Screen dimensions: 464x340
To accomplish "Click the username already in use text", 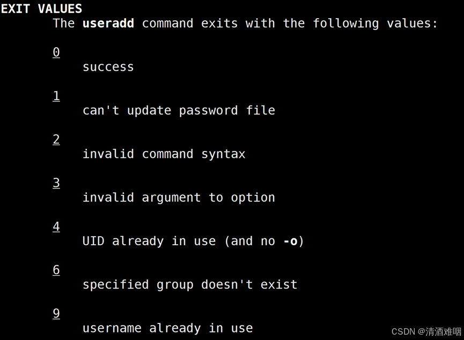I will 168,328.
